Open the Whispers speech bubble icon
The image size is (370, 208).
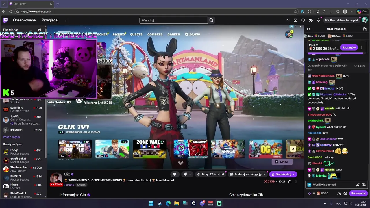click(x=303, y=20)
